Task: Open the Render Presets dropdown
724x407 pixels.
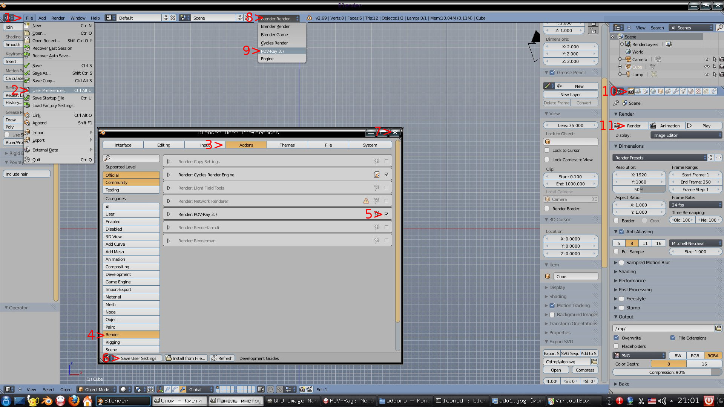Action: coord(660,158)
